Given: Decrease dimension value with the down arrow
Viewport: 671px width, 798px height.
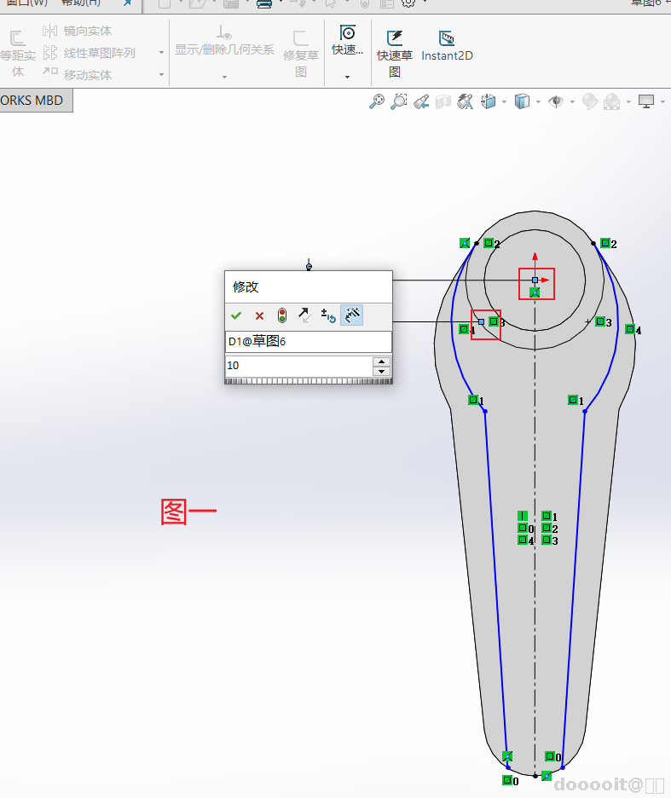Looking at the screenshot, I should (x=382, y=371).
